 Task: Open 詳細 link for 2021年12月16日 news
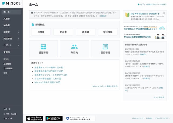click(147, 78)
